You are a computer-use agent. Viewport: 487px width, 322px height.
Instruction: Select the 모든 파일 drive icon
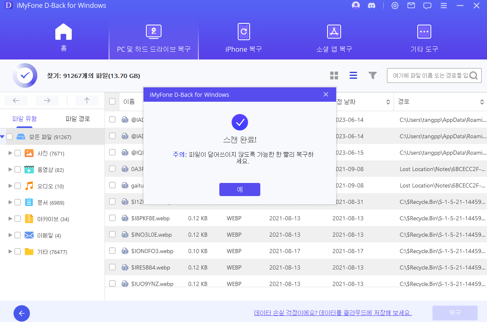coord(21,137)
